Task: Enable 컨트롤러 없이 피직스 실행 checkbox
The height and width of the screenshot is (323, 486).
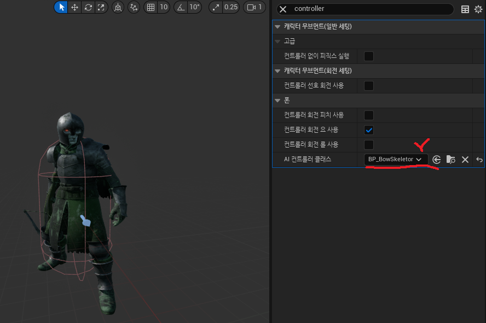Action: tap(368, 56)
